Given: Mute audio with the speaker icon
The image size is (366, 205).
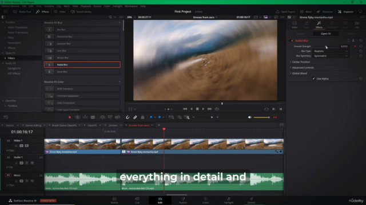Looking at the screenshot, I should [249, 117].
